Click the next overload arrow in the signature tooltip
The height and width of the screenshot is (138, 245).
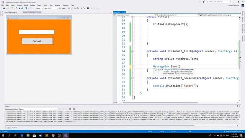click(162, 70)
